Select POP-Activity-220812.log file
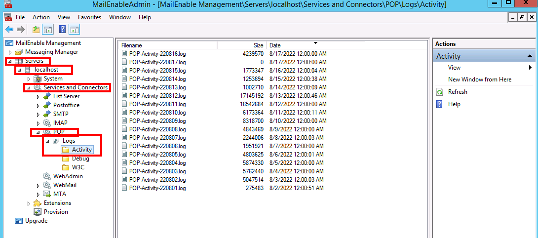 158,96
